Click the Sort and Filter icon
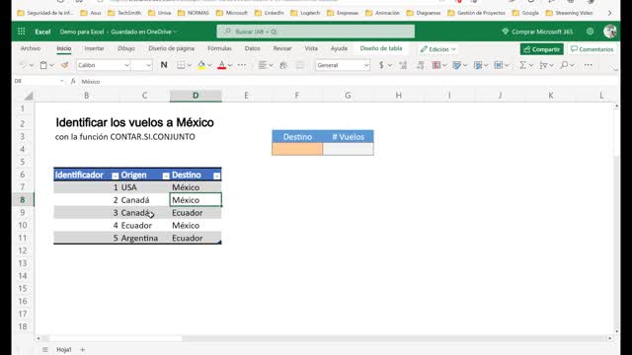632x355 pixels. [x=544, y=65]
